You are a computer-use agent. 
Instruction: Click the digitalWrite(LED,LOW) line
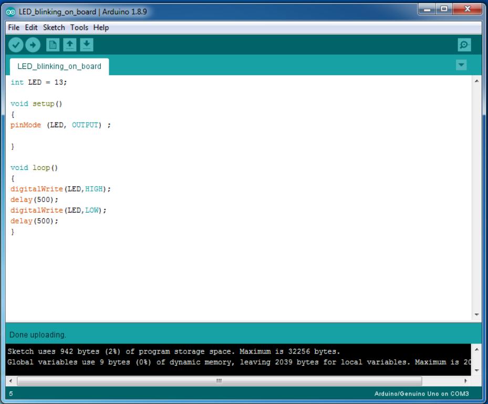point(58,210)
